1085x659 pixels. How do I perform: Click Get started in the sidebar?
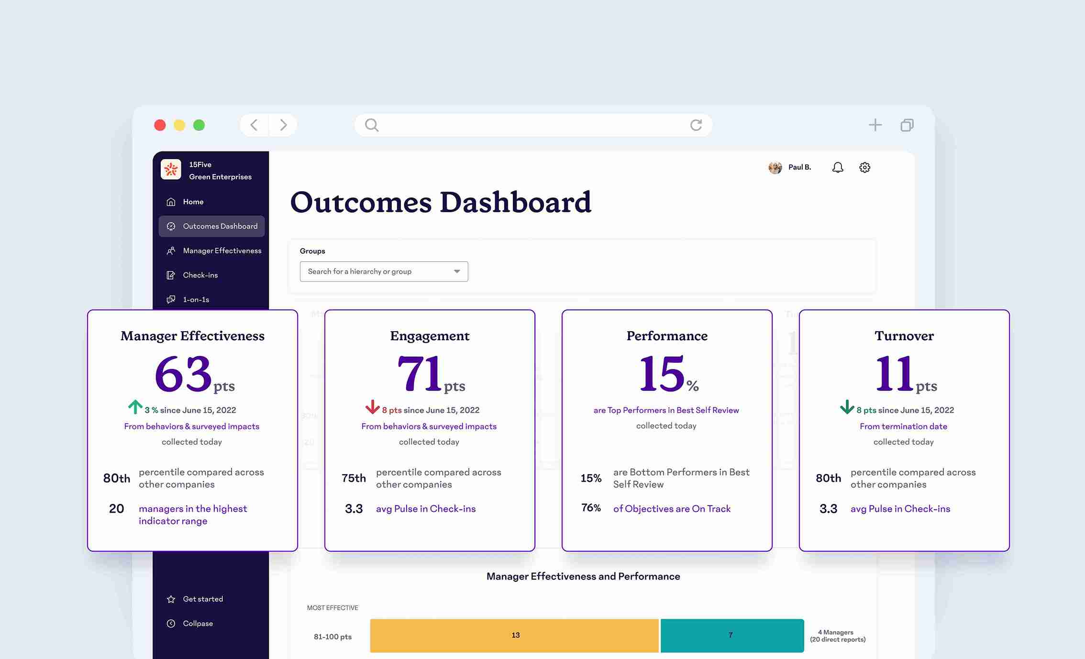point(202,599)
